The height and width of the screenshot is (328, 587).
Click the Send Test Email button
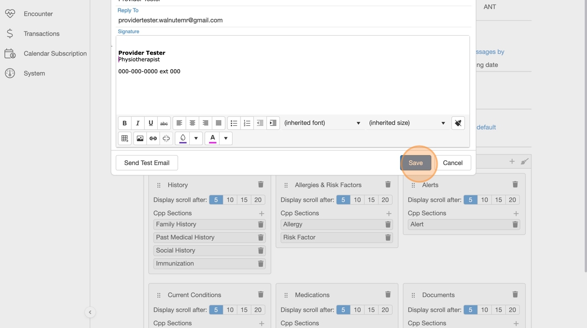[x=147, y=163]
